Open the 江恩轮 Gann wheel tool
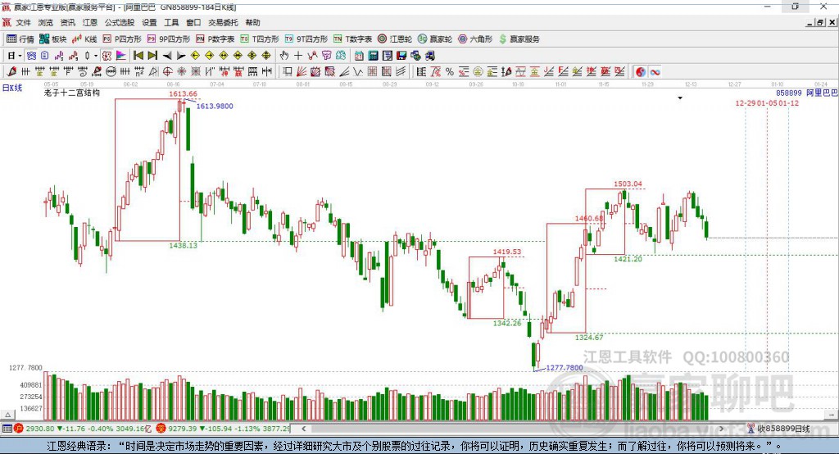The height and width of the screenshot is (454, 839). pos(395,39)
